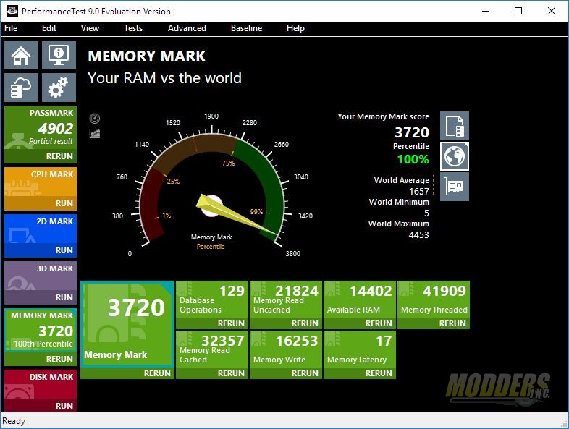This screenshot has height=429, width=569.
Task: Click the 'Your Memory Mark score' 3720 value
Action: 412,132
